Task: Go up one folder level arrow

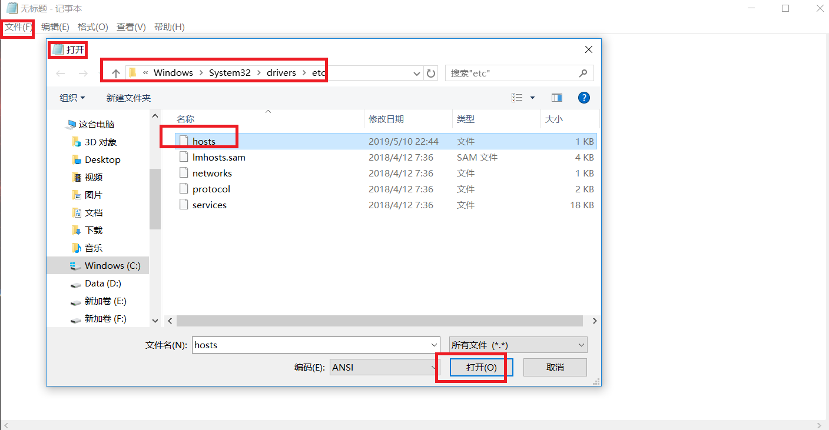Action: 116,73
